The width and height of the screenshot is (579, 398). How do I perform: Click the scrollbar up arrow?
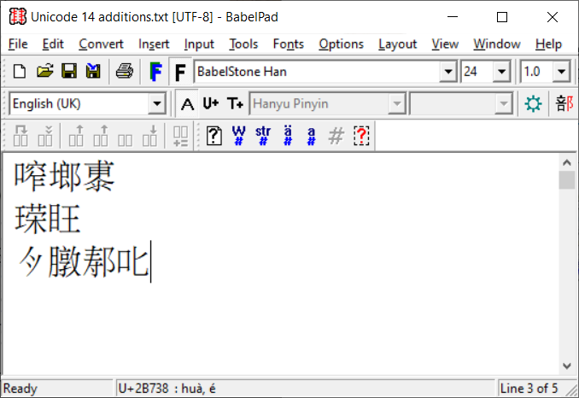[x=567, y=162]
